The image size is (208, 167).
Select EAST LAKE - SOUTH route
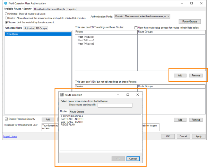pyautogui.click(x=72, y=122)
